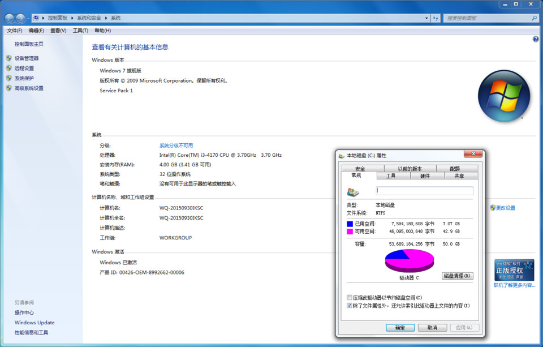Open 联机了解更多内容 link
Viewport: 543px width, 347px height.
[x=514, y=285]
